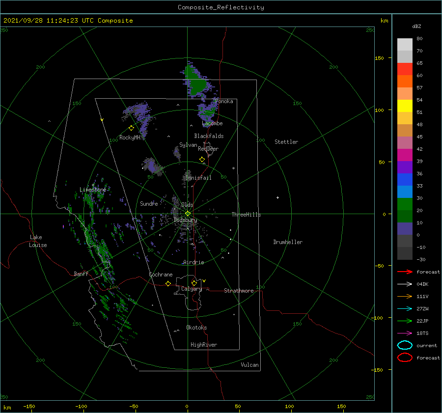
Task: Click the yellow diamond marker near RockyMH
Action: pyautogui.click(x=131, y=128)
